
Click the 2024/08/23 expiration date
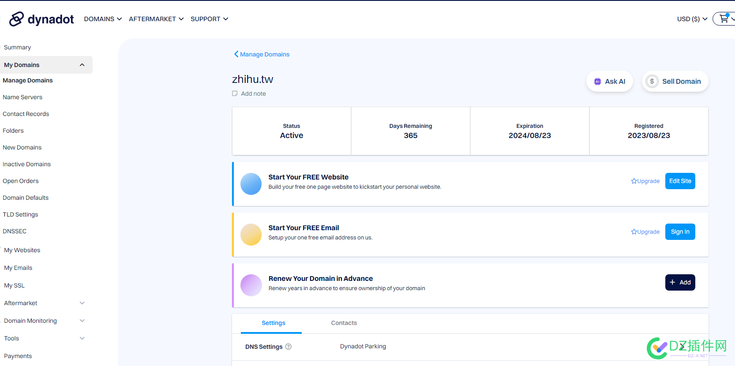[530, 135]
